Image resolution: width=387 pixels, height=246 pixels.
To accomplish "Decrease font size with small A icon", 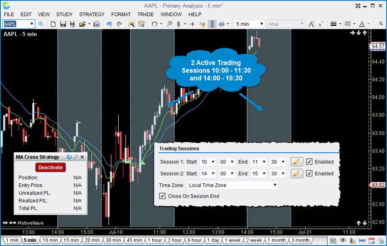I will (321, 24).
